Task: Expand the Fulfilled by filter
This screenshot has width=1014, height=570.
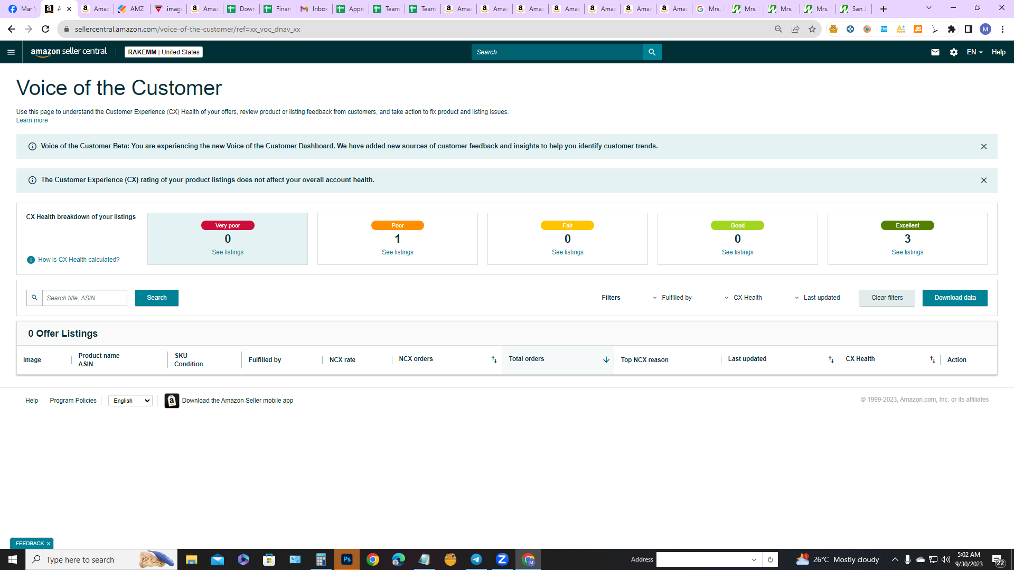Action: (x=672, y=298)
